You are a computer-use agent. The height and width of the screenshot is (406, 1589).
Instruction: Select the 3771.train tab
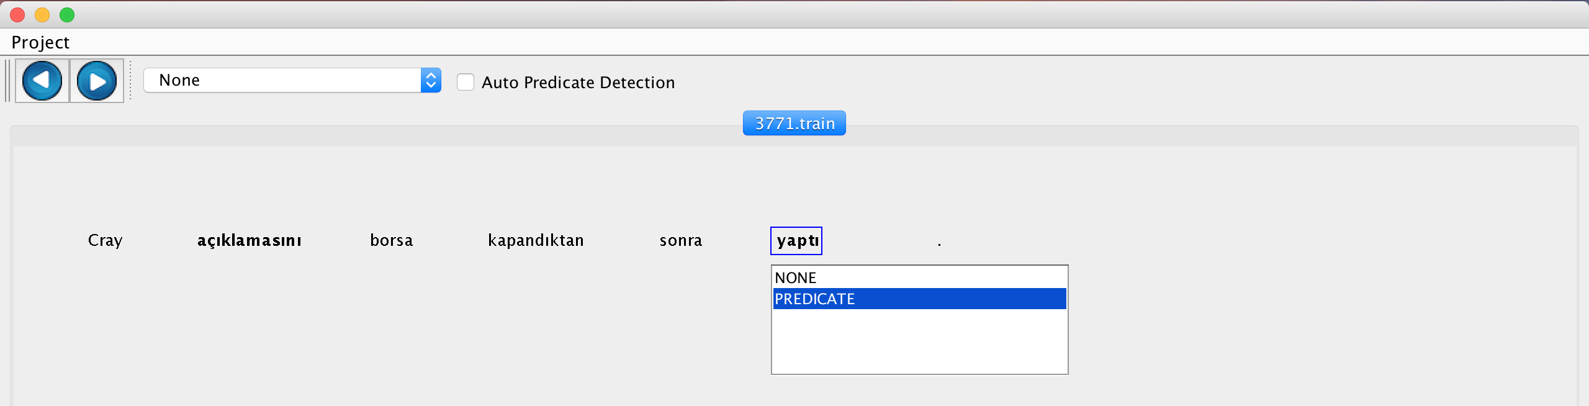[x=794, y=123]
